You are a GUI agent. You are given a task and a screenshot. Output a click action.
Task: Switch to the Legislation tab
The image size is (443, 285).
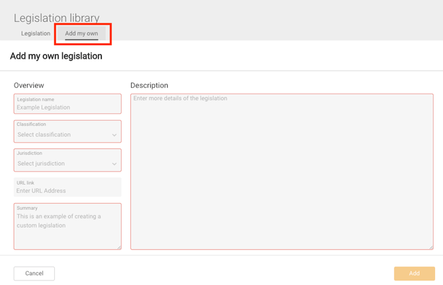[36, 34]
